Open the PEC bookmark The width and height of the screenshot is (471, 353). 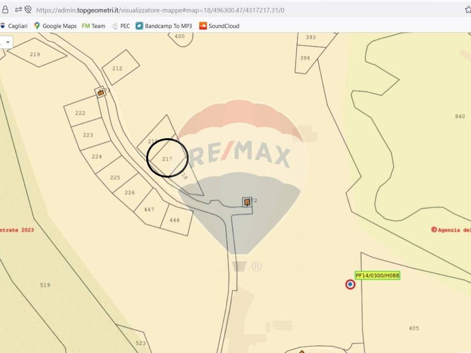(121, 26)
